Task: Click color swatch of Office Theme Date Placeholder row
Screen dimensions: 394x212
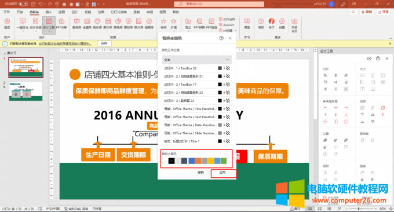Action: pyautogui.click(x=220, y=125)
